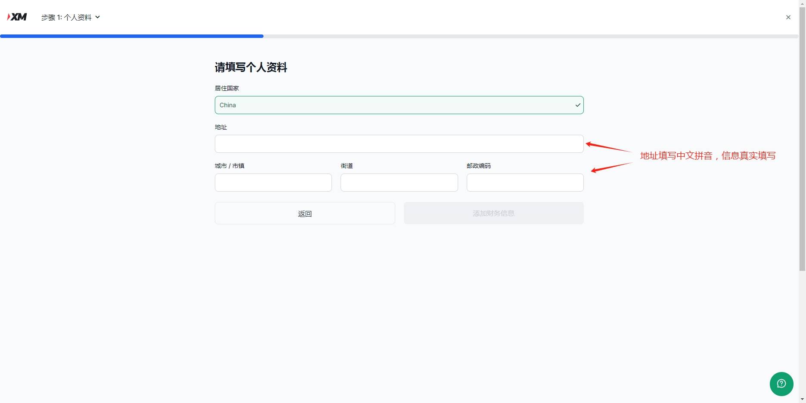806x403 pixels.
Task: Click the 步骤 1: 个人资料 header label
Action: 67,17
